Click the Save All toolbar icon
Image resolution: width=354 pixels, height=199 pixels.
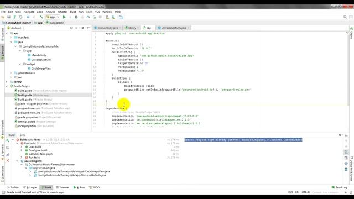(9, 17)
